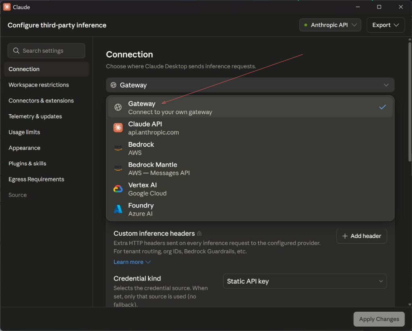
Task: Follow the Learn more link
Action: 128,262
